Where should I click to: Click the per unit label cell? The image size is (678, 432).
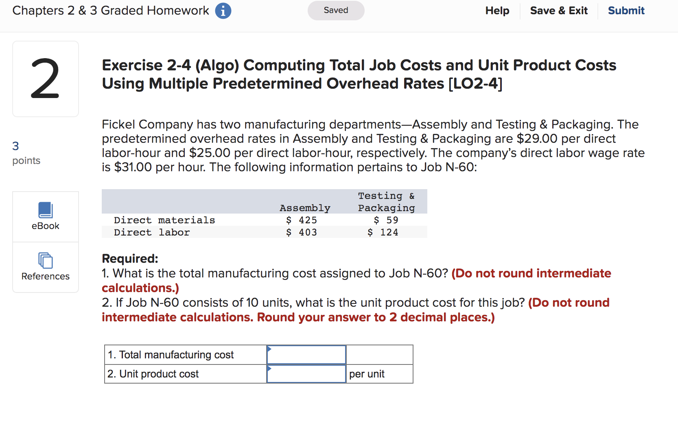[x=366, y=373]
